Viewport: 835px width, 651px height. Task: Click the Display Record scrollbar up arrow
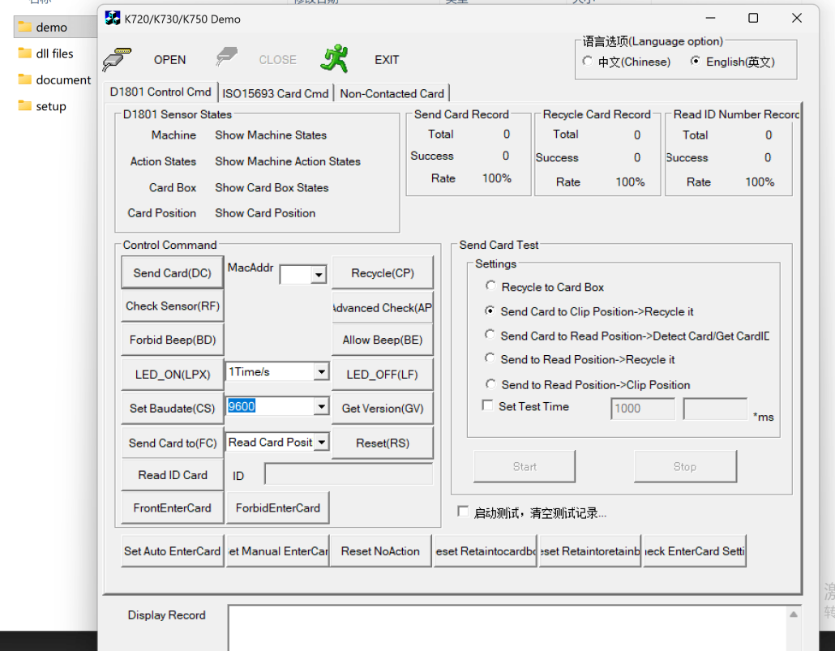coord(794,615)
